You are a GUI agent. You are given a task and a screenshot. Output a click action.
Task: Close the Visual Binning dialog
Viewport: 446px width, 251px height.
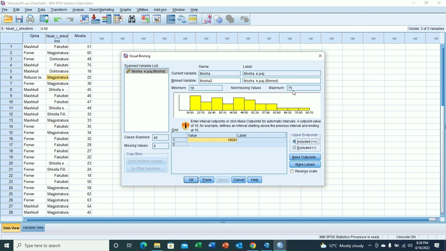click(x=320, y=56)
